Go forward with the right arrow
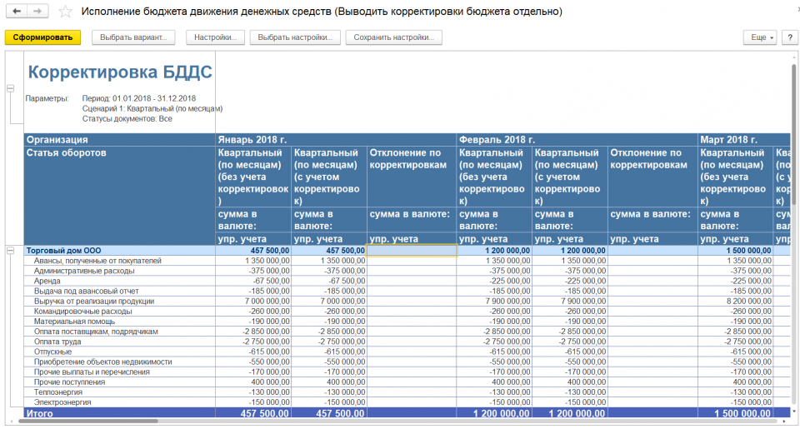Screen dimensions: 800x429 pos(37,11)
